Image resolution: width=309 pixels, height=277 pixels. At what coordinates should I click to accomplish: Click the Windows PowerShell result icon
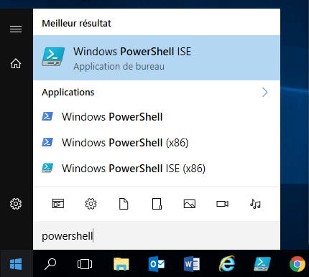[x=47, y=116]
